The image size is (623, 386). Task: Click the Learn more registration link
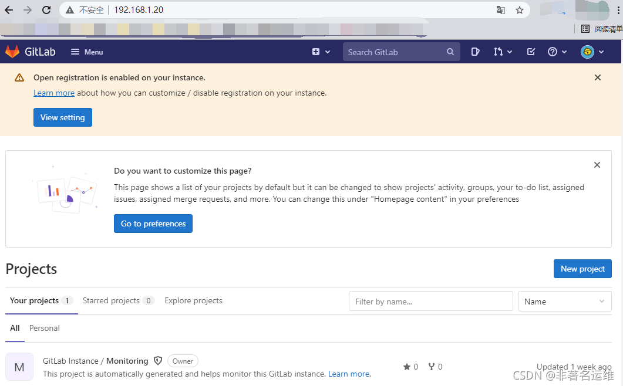click(x=54, y=93)
